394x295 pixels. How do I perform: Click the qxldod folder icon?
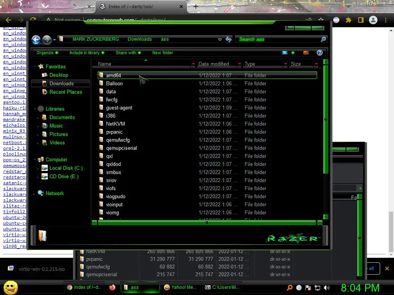[101, 164]
